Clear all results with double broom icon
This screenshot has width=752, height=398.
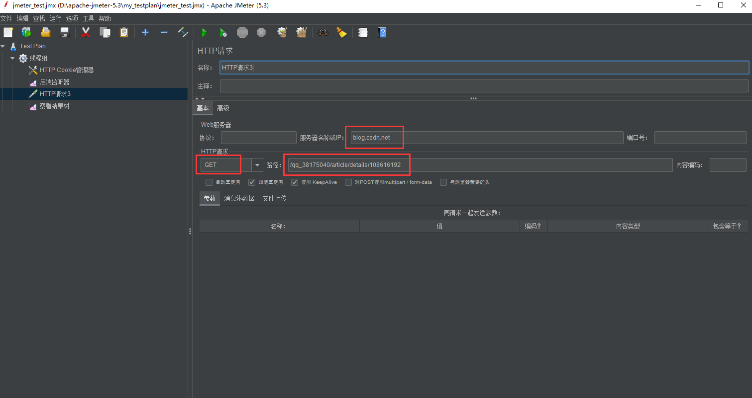coord(302,32)
